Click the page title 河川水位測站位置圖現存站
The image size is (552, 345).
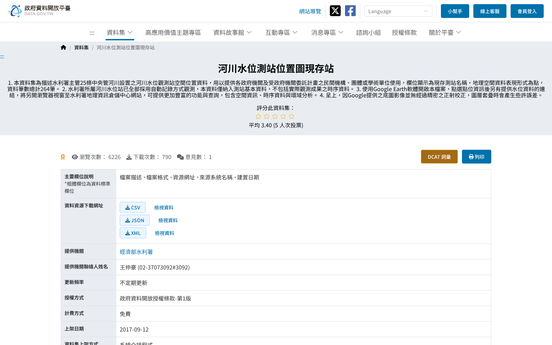(276, 69)
